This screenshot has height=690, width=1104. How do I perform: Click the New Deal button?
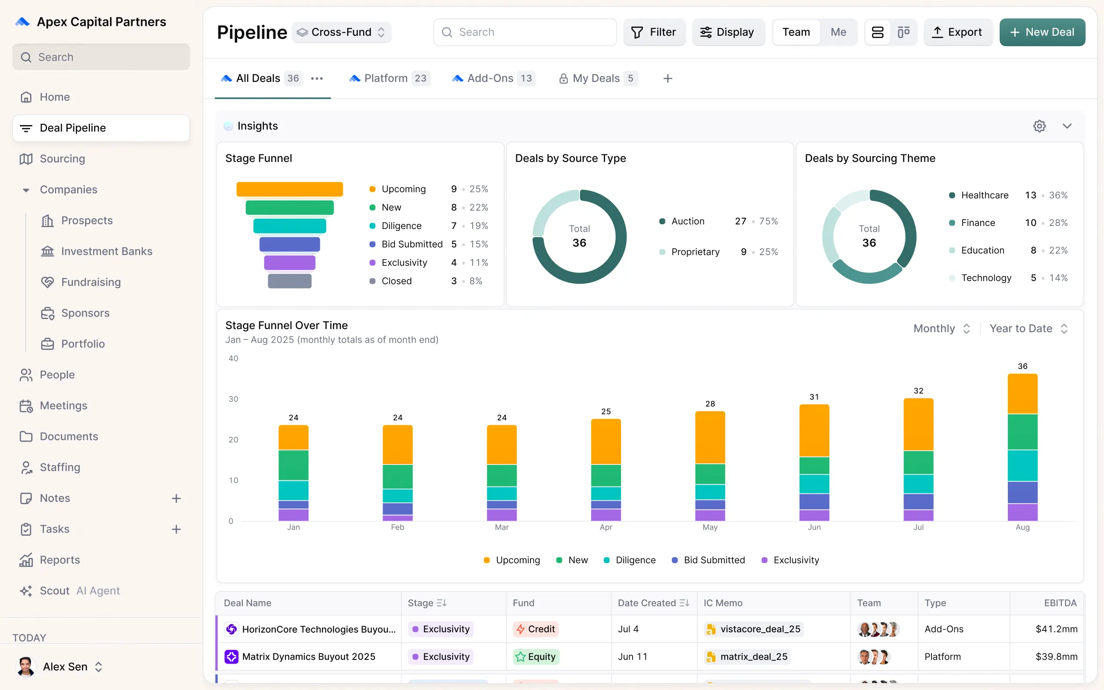(1042, 32)
